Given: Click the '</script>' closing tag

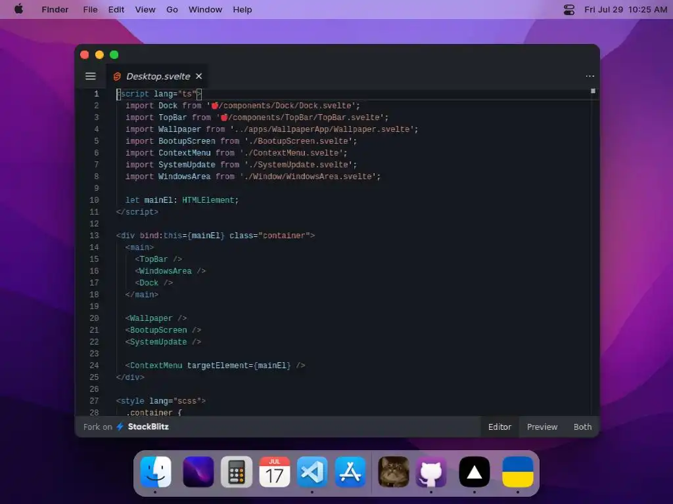Looking at the screenshot, I should click(x=137, y=212).
